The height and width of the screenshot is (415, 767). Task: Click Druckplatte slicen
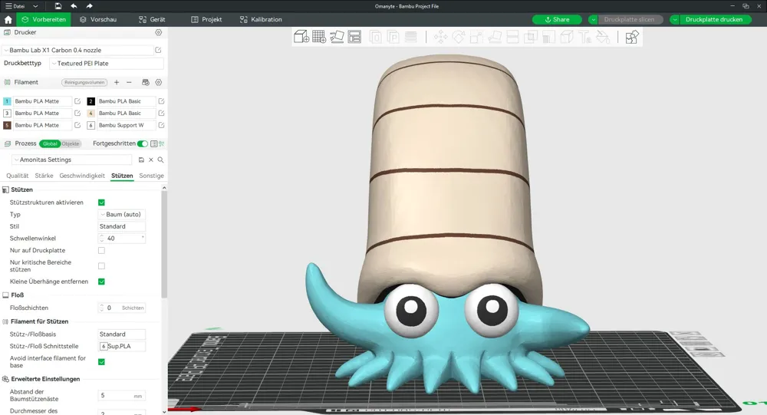click(x=629, y=20)
